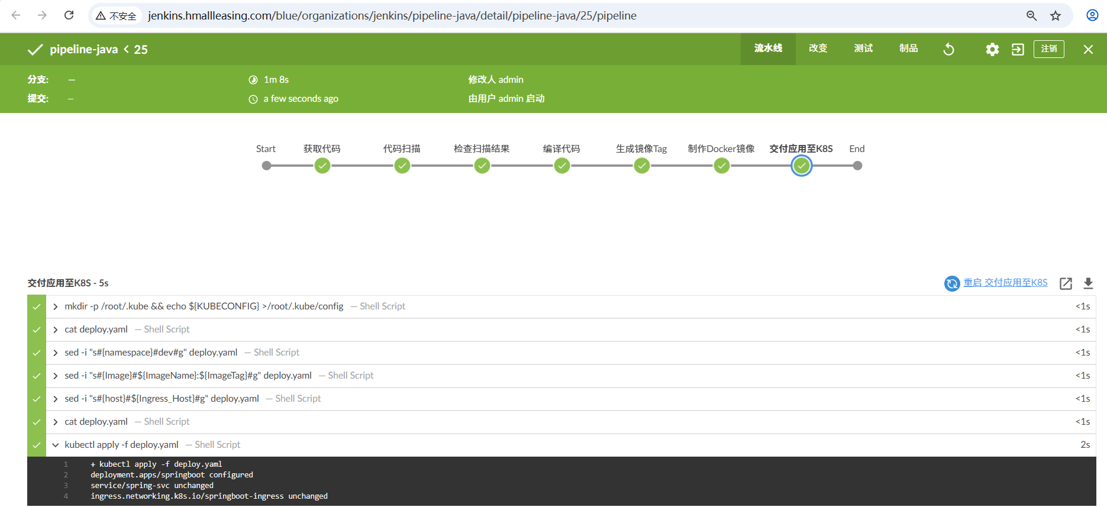Open the 制品 tab

pos(908,49)
